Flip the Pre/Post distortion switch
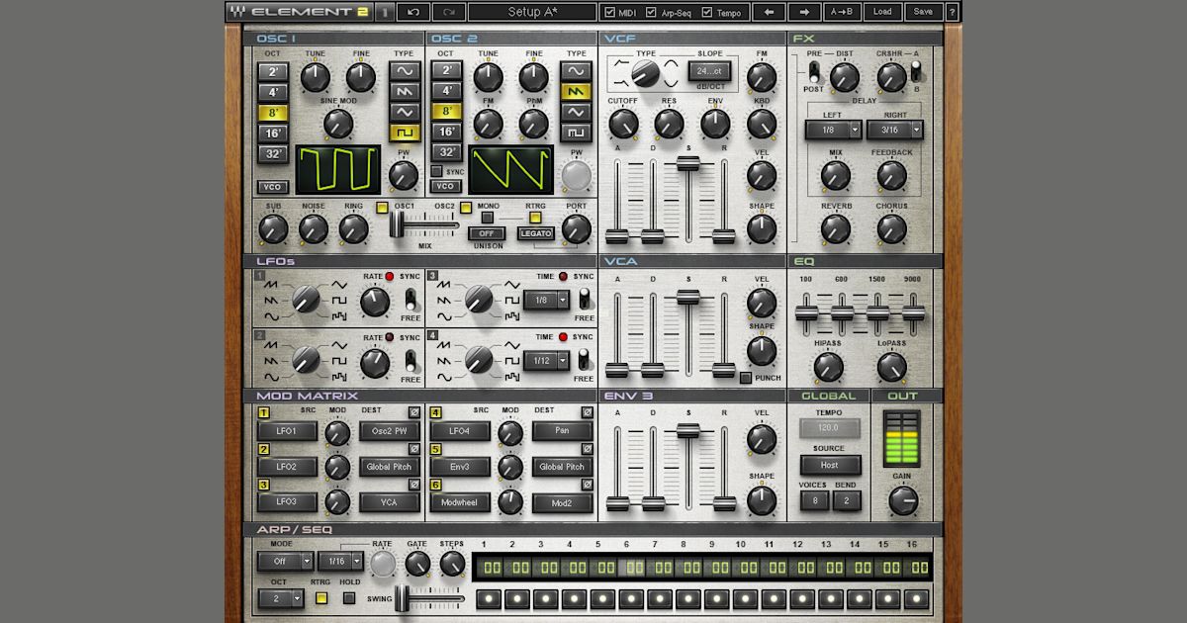This screenshot has height=623, width=1187. click(814, 71)
